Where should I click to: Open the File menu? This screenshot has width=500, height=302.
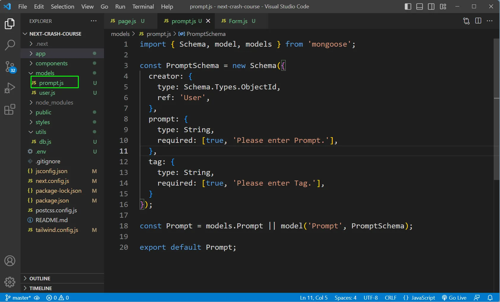(23, 7)
